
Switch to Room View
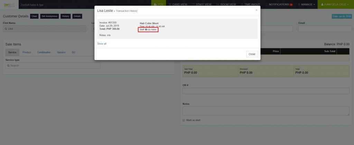pos(226,4)
